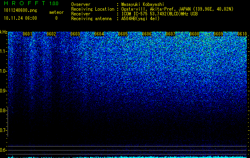Image resolution: width=250 pixels, height=158 pixels.
Task: Click the 0605 time marker
Action: [x=123, y=34]
